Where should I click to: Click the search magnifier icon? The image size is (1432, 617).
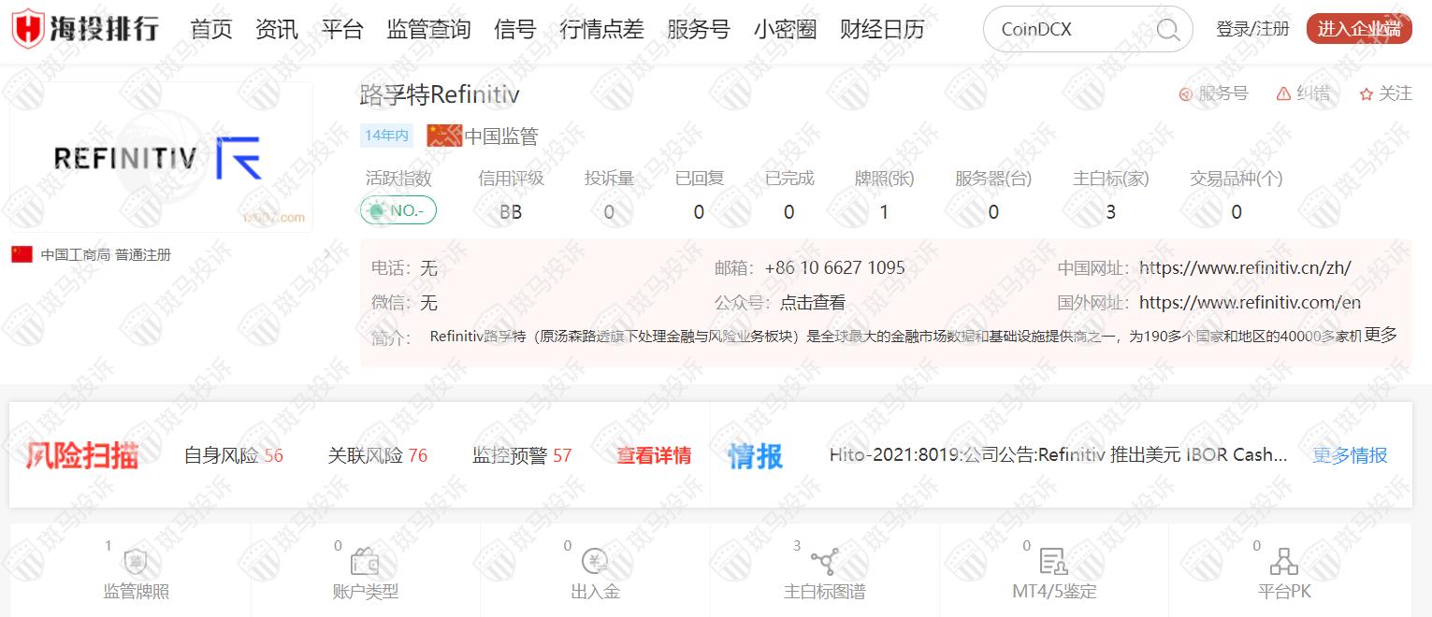tap(1168, 30)
